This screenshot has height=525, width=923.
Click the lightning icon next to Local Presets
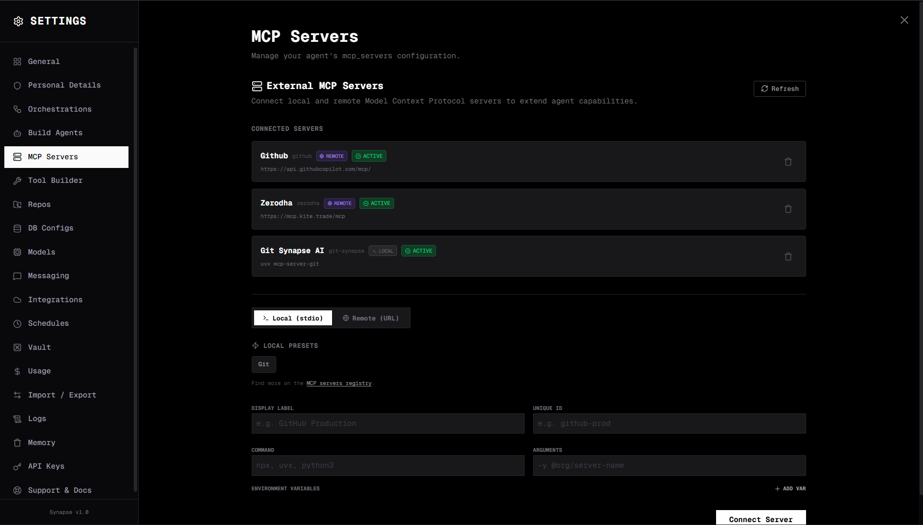click(x=256, y=346)
